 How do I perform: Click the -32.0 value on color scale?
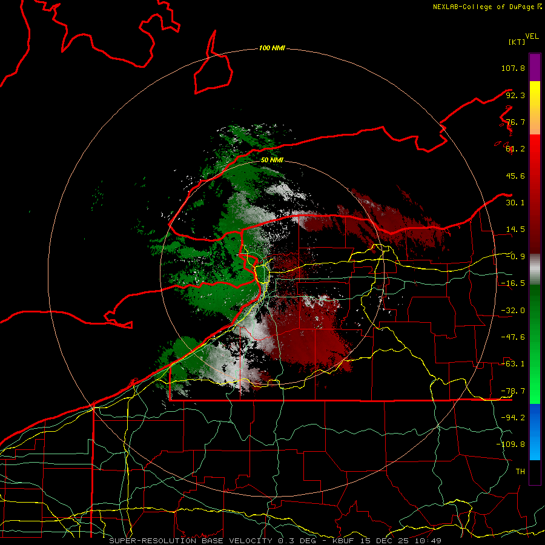click(x=513, y=311)
